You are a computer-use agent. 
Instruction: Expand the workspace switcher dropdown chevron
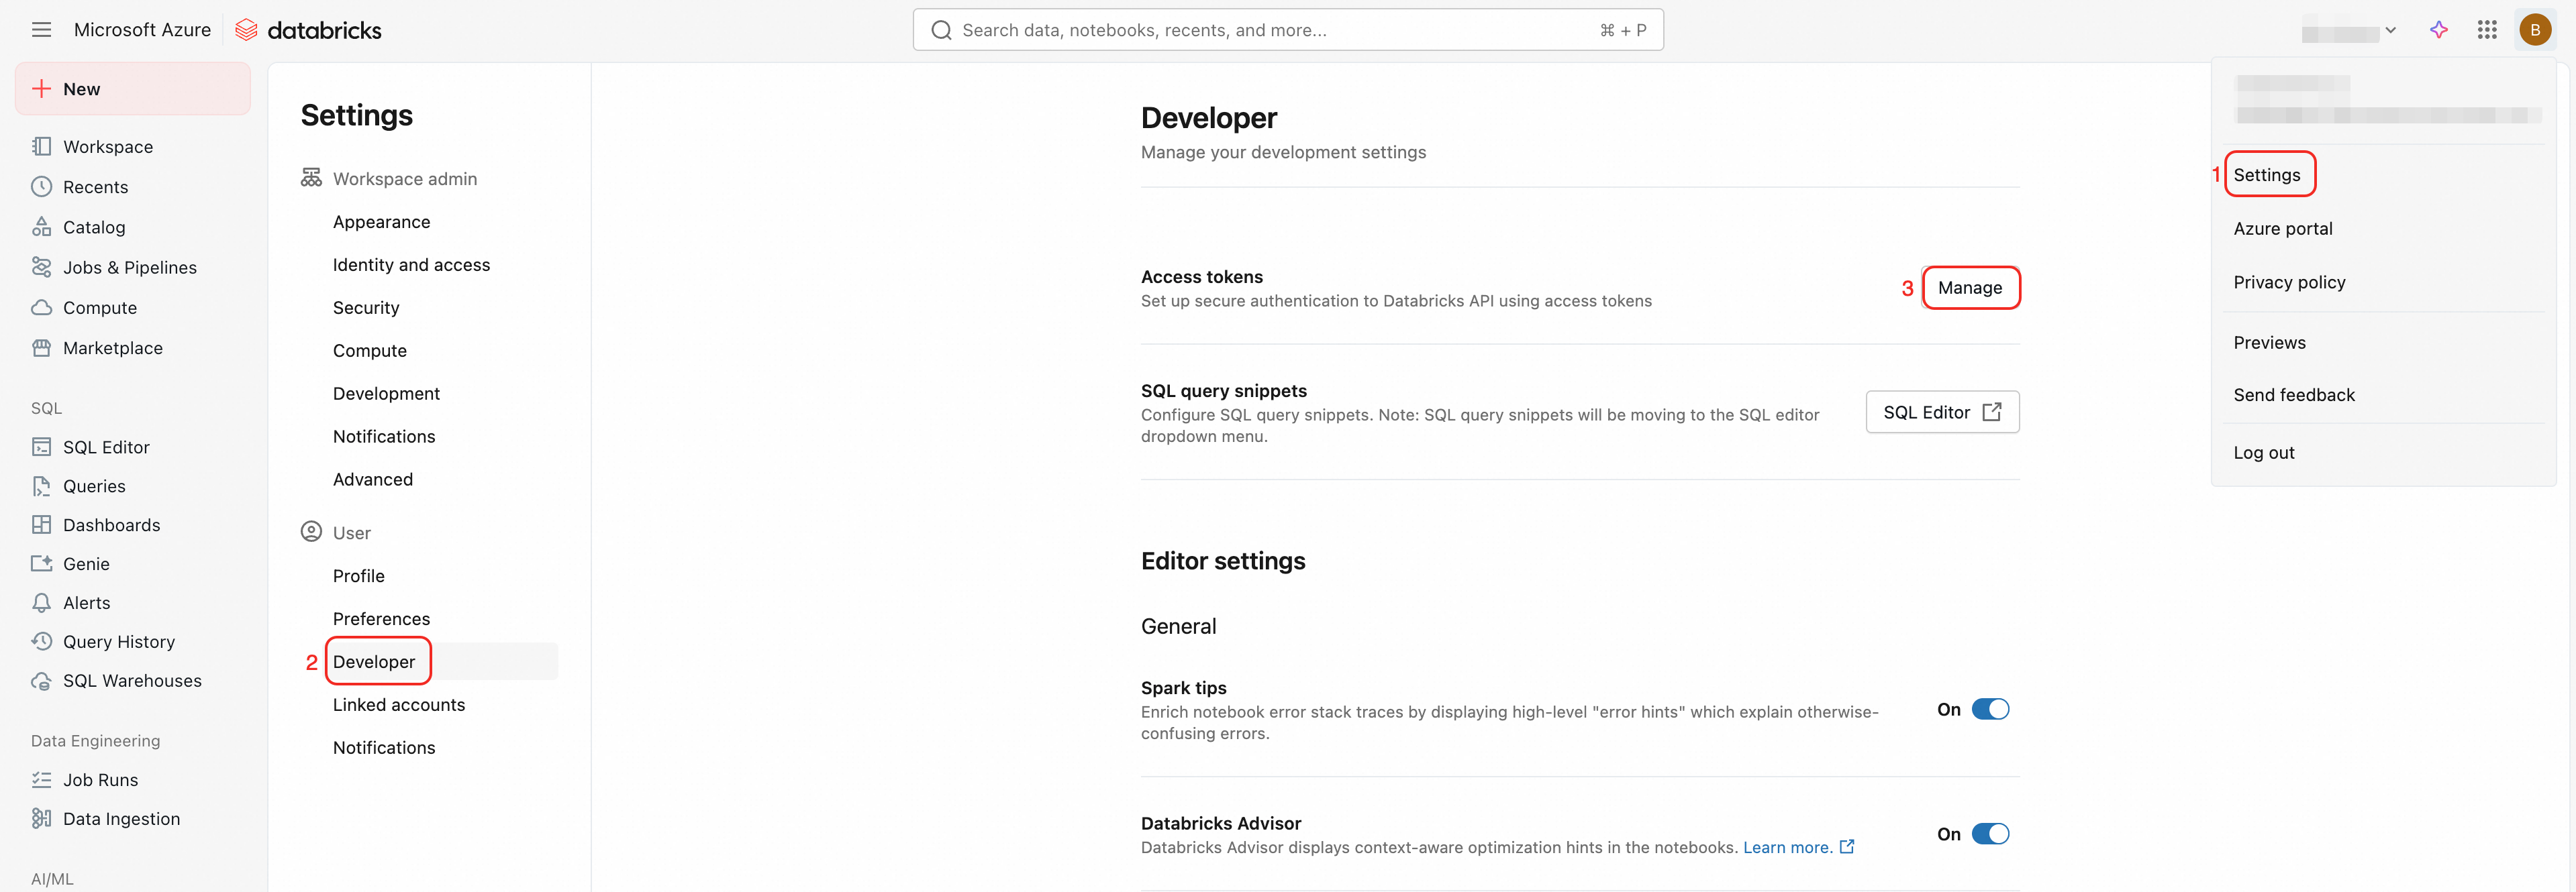[x=2390, y=30]
